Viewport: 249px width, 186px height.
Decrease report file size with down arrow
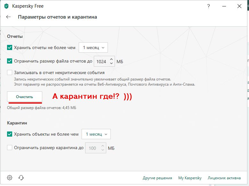pyautogui.click(x=111, y=63)
